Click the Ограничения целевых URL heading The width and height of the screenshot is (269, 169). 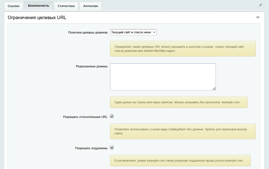(37, 18)
